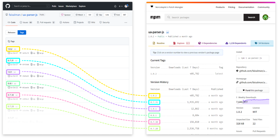Expand the ellipsis next to tag 0.7.28
Screen dimensions: 278x138
pyautogui.click(x=16, y=107)
